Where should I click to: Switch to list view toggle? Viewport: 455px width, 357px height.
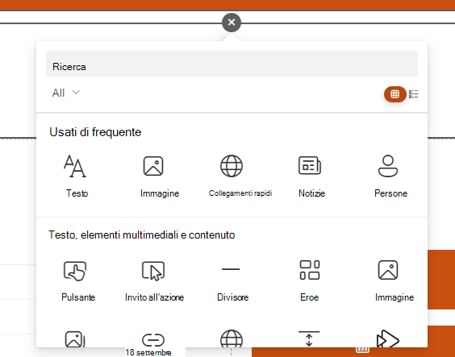[x=414, y=94]
